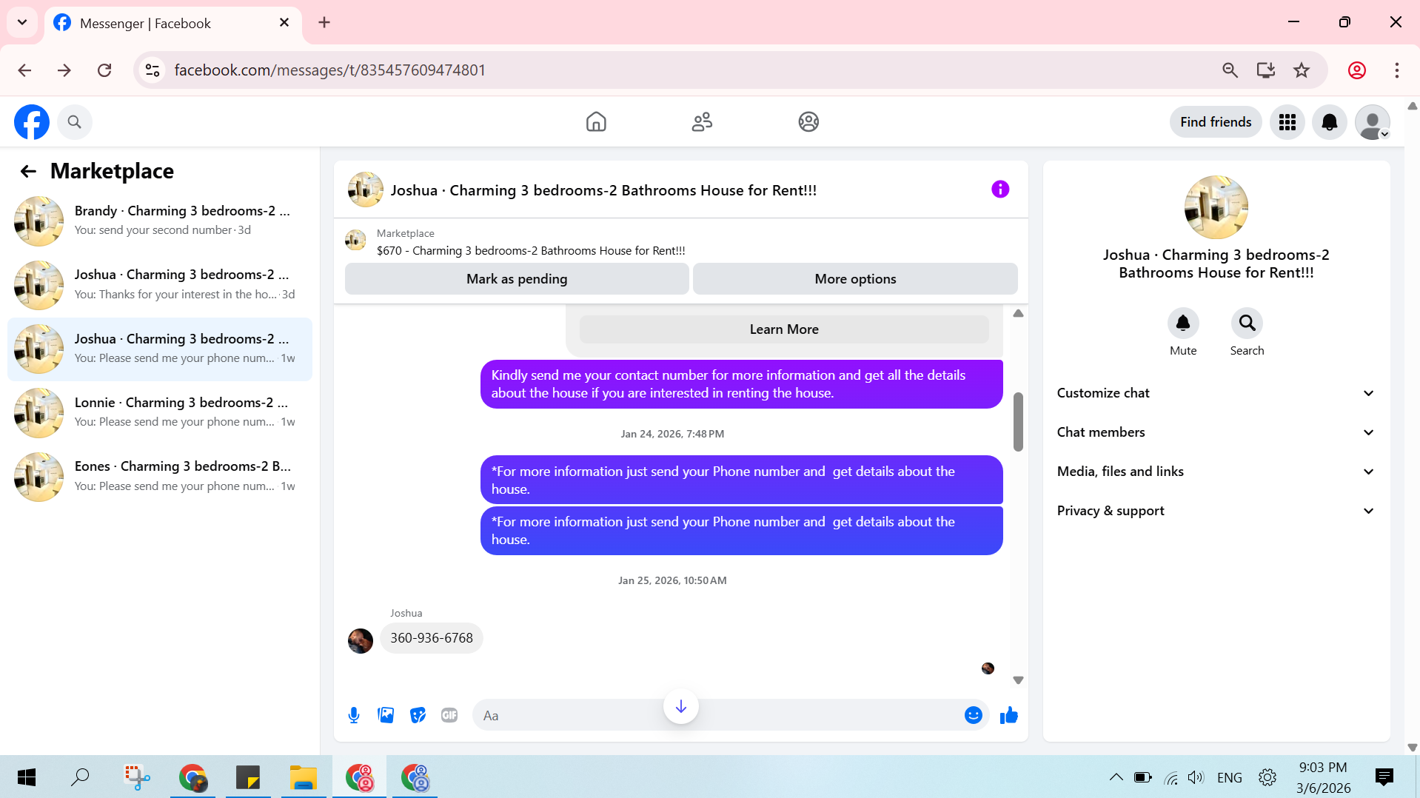Bookmark this page with the star icon
The image size is (1420, 798).
(1302, 70)
